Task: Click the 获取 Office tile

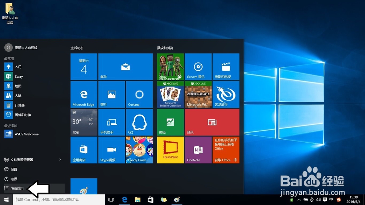Action: click(x=226, y=150)
